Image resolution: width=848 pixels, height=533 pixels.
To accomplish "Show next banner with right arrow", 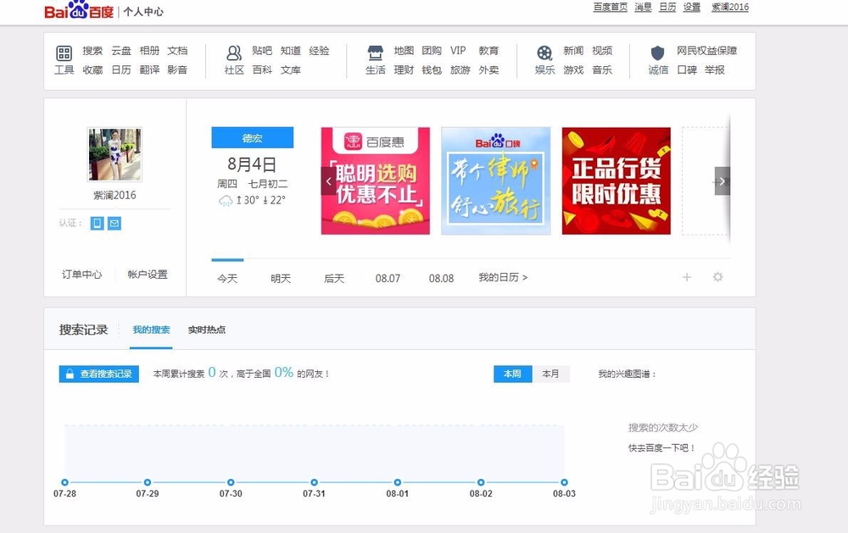I will [x=722, y=181].
